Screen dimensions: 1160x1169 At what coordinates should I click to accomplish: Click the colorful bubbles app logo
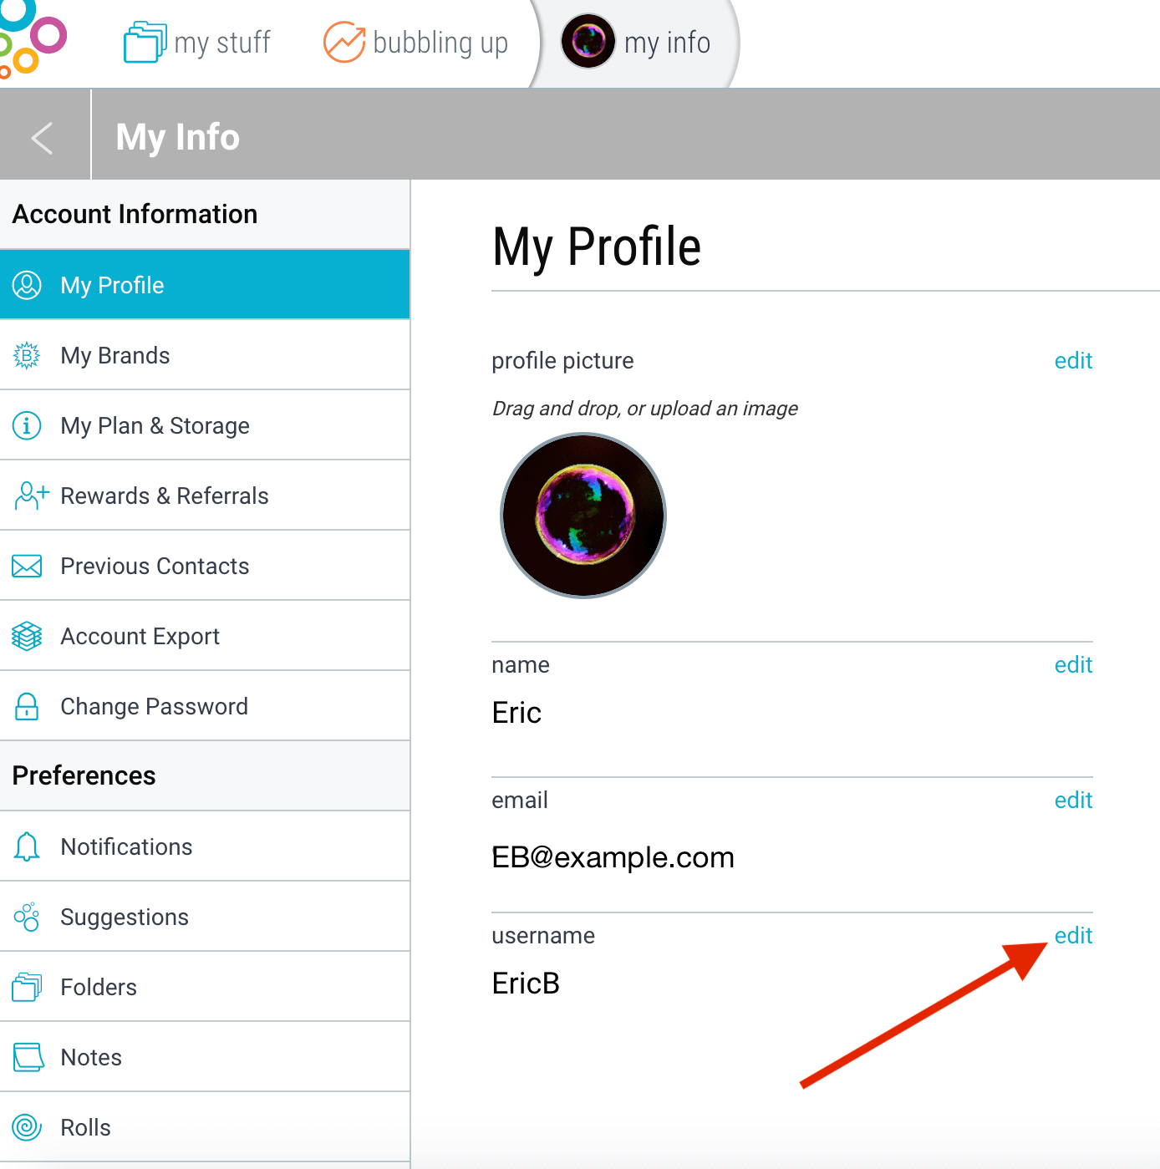pos(32,38)
